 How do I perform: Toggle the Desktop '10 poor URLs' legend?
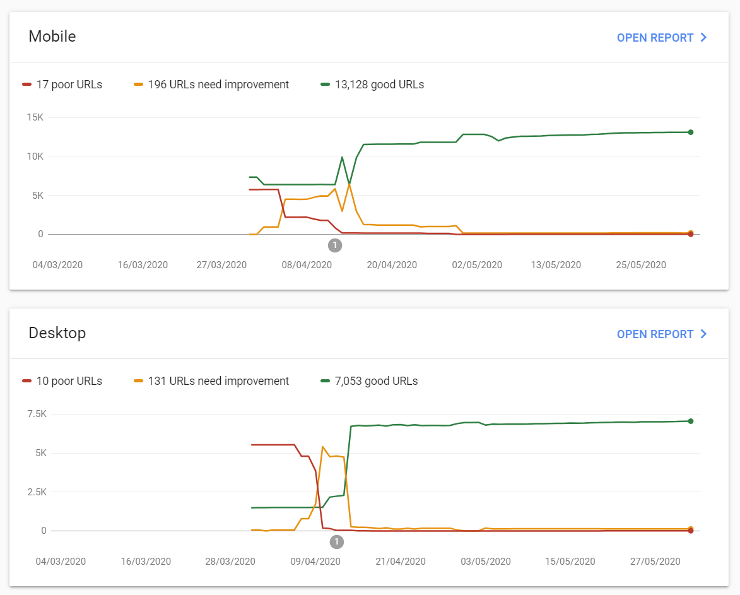[x=62, y=380]
